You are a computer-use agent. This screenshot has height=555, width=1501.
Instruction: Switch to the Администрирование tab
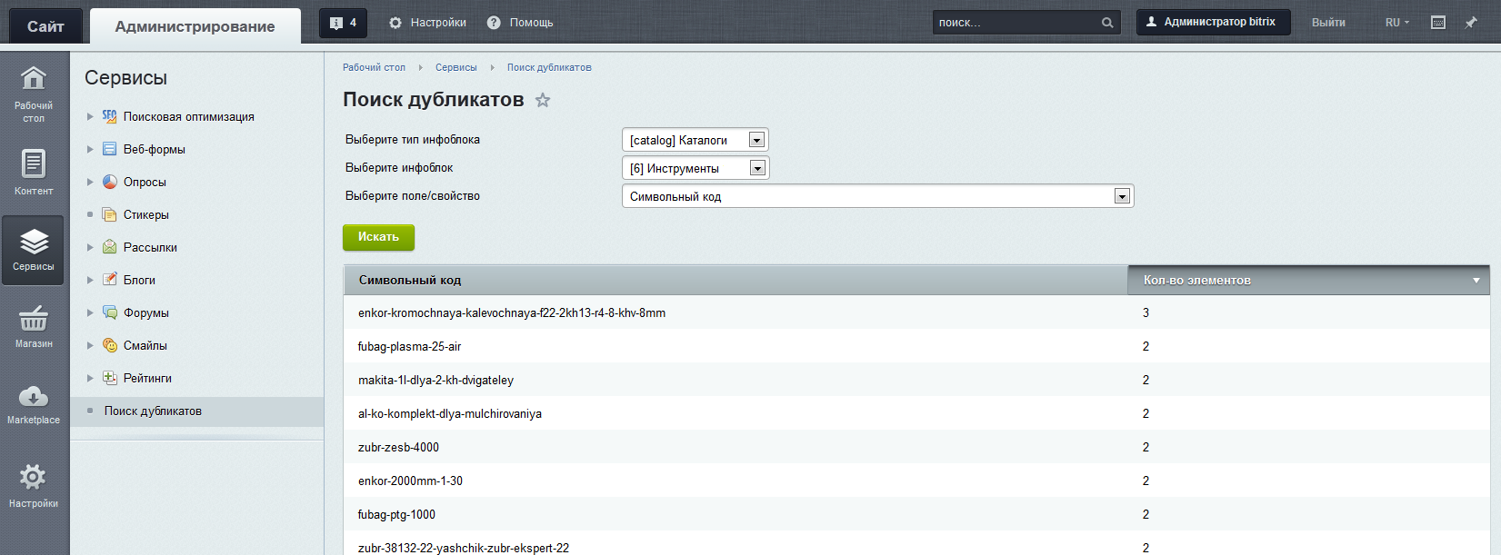(x=195, y=26)
